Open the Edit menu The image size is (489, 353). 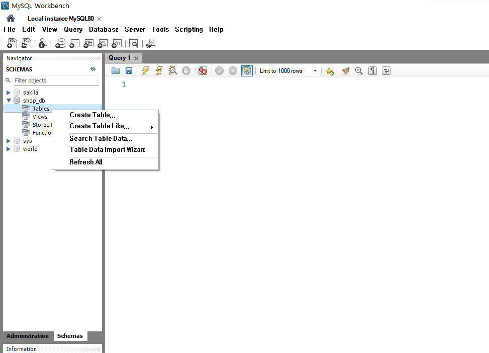[x=28, y=29]
